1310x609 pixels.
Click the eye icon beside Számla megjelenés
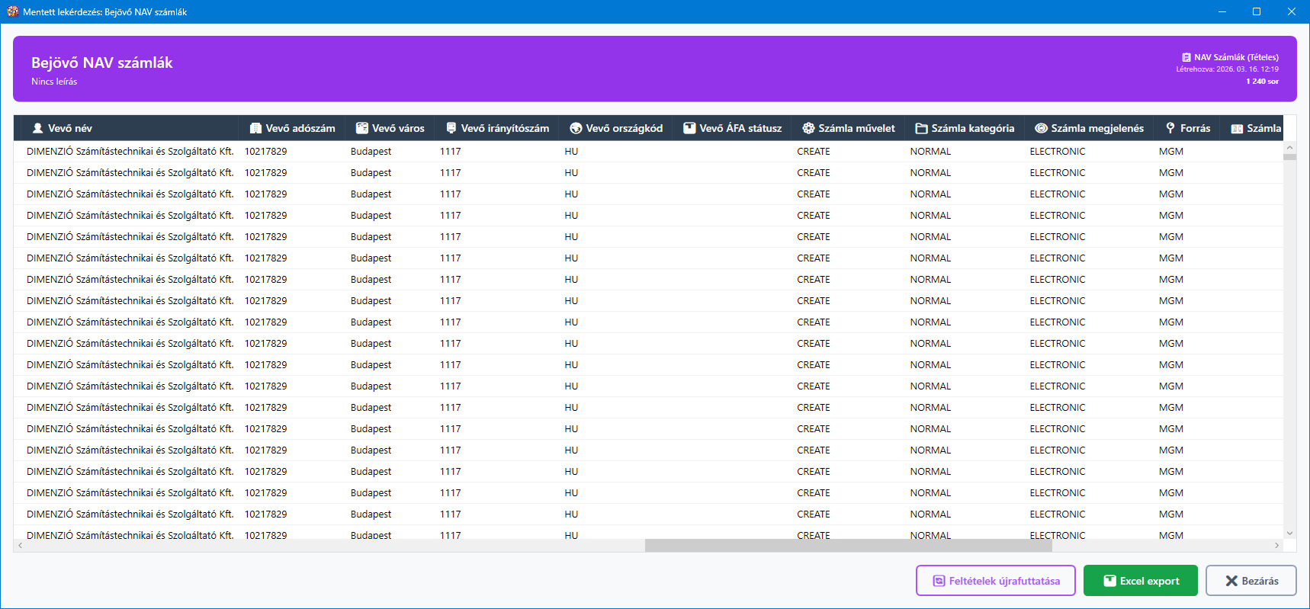[x=1041, y=128]
